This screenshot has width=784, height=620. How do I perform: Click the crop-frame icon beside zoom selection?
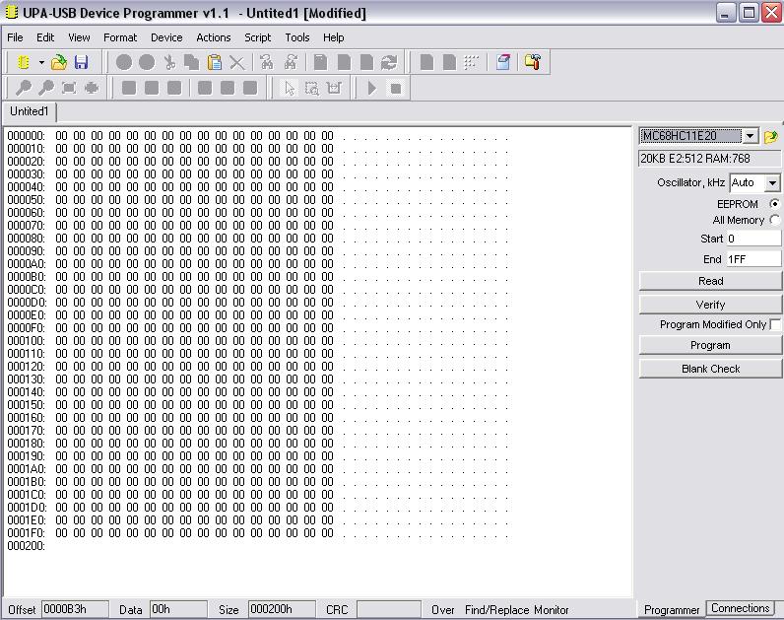point(334,88)
